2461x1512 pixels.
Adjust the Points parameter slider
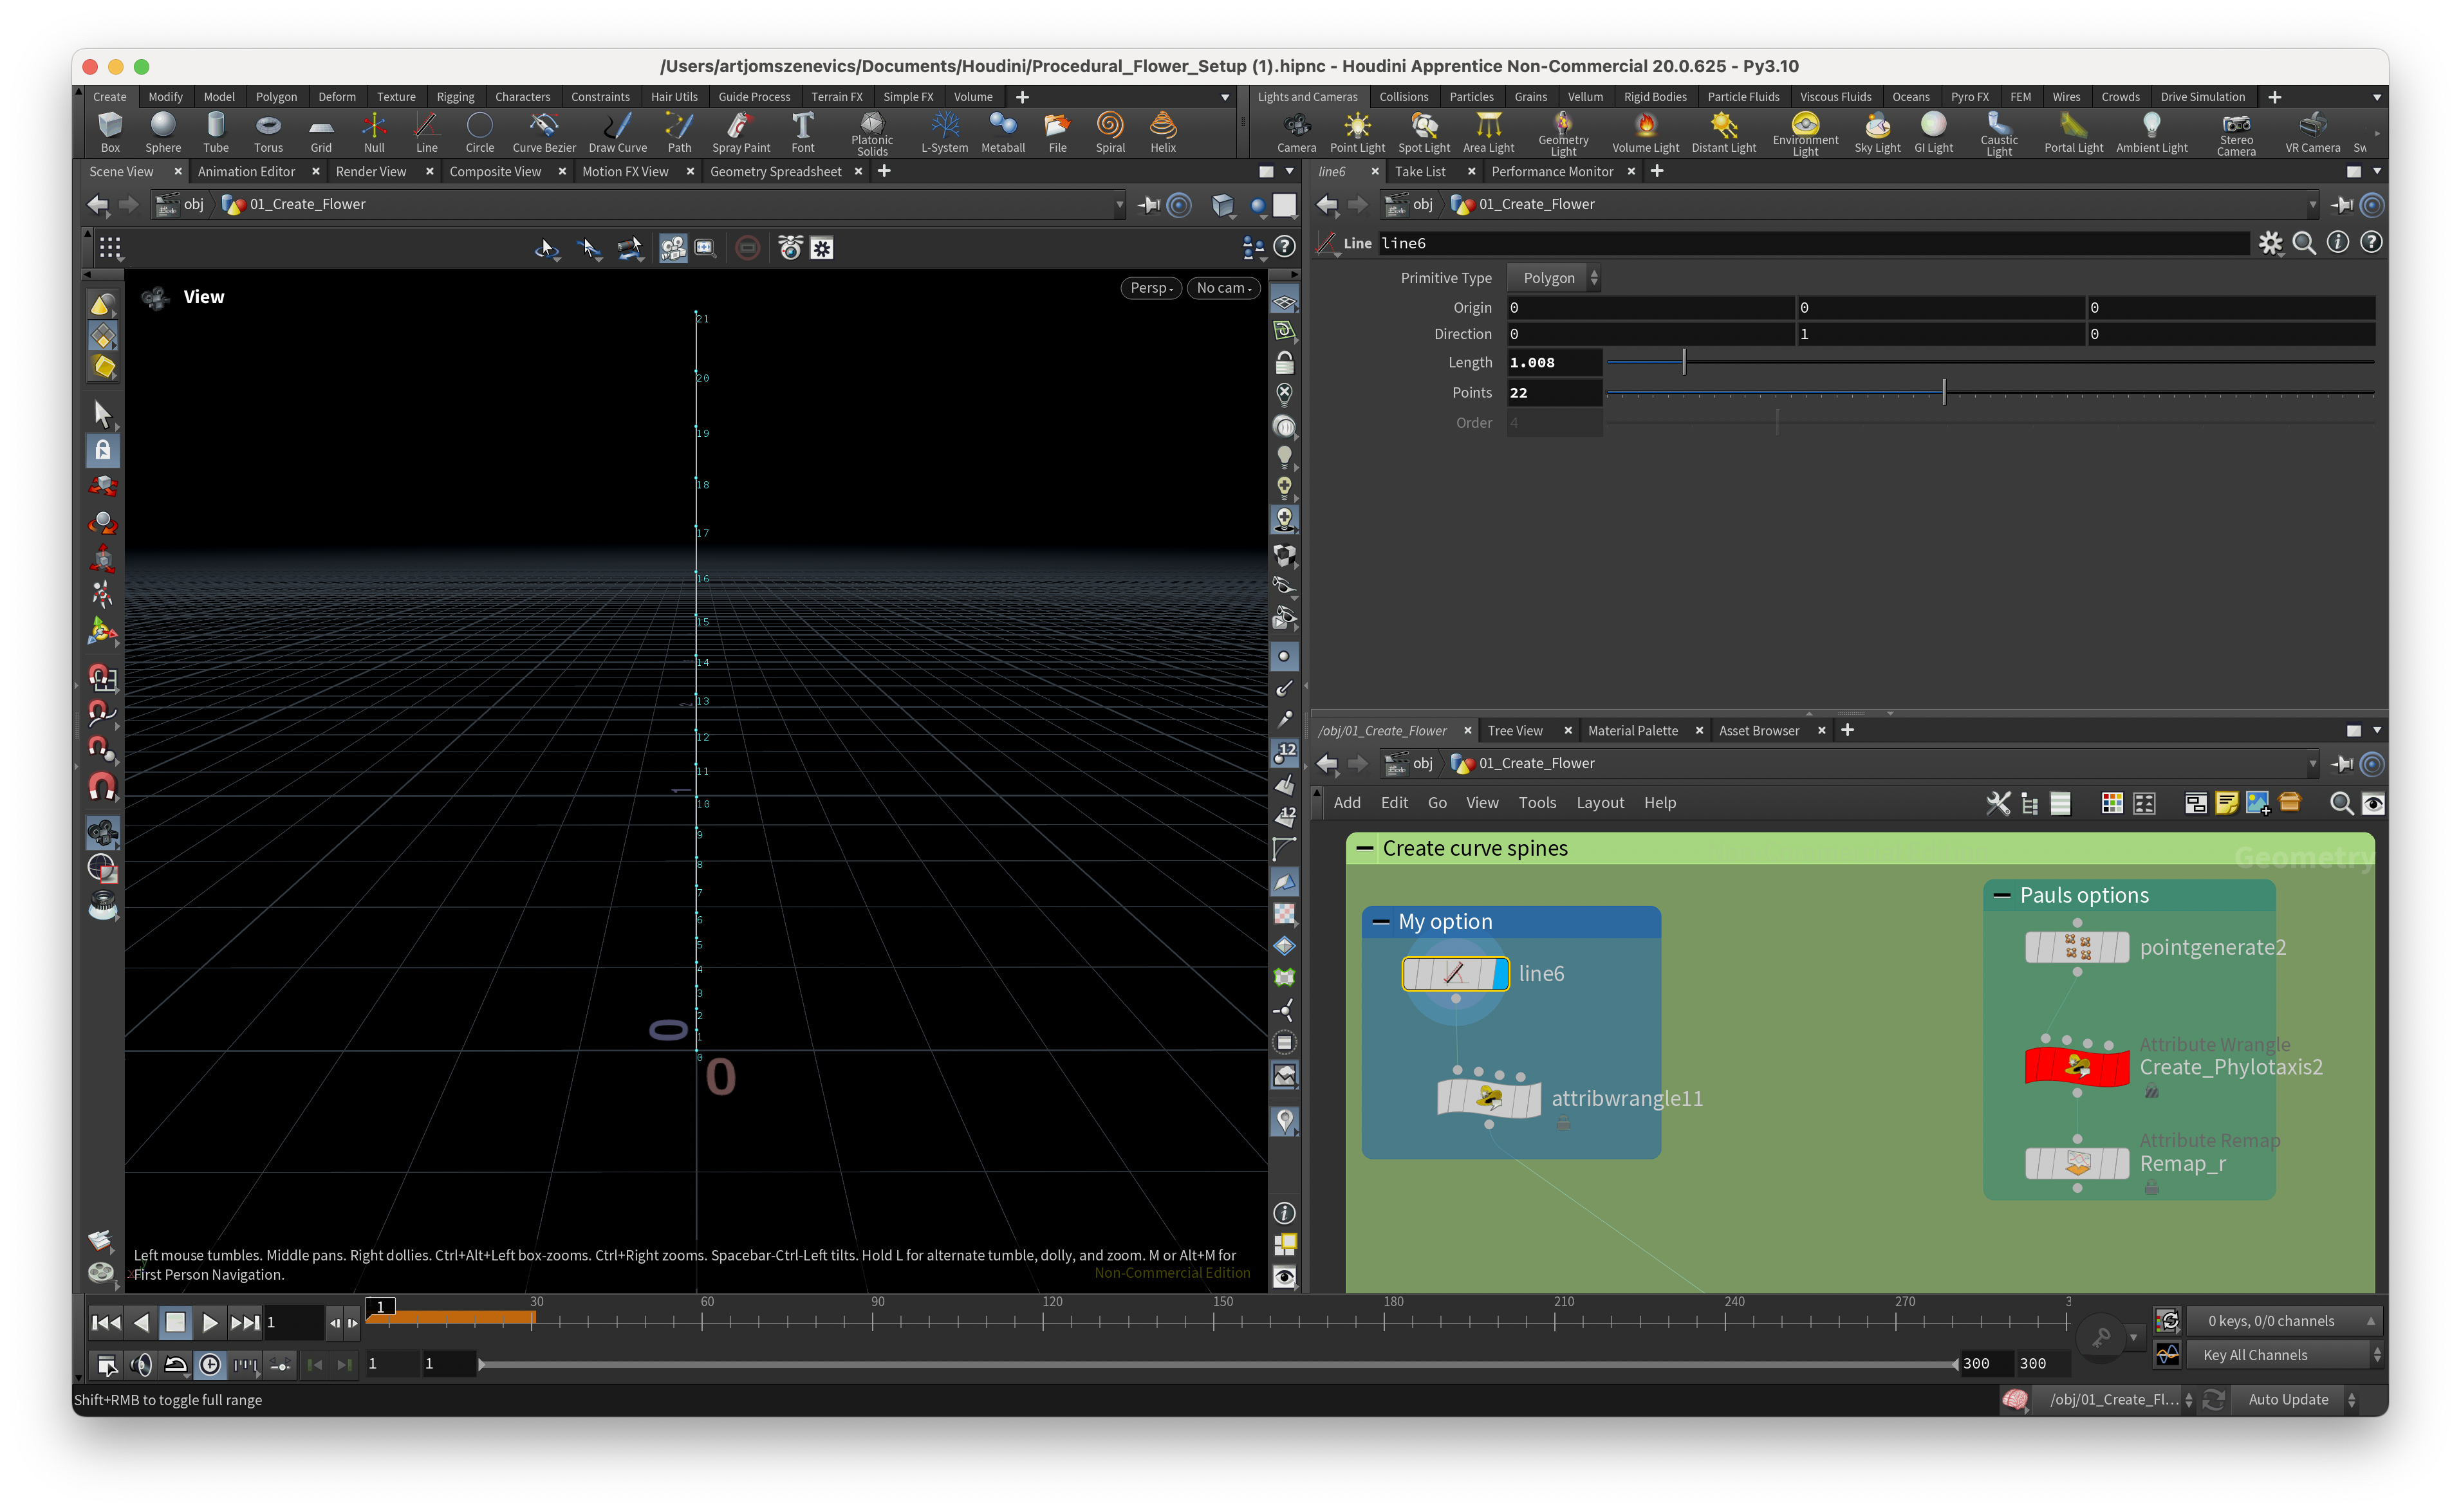tap(1943, 393)
